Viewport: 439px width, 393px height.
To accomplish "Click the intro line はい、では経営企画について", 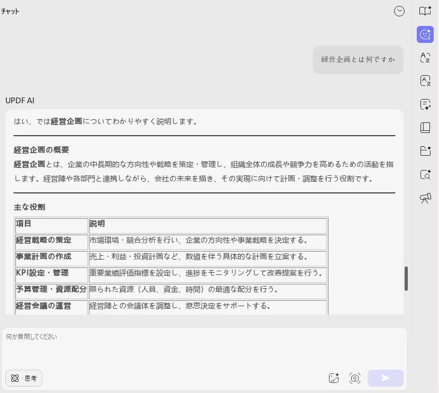I will point(106,121).
